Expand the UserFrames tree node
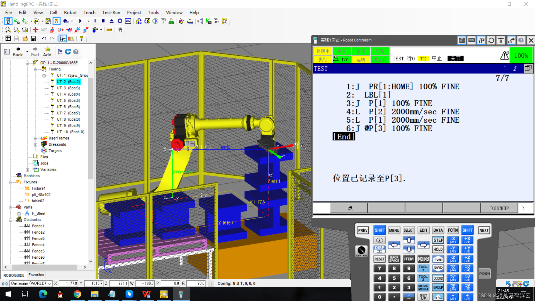This screenshot has width=535, height=301. (x=36, y=139)
